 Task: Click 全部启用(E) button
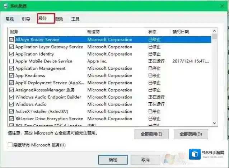coord(151,134)
